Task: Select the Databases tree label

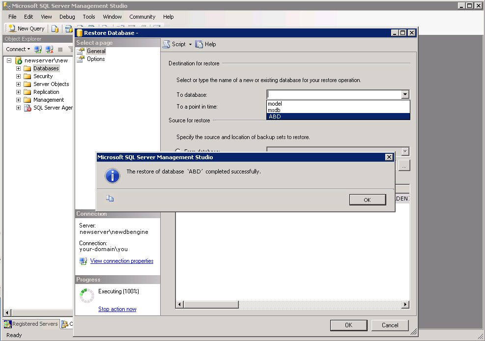Action: click(x=46, y=68)
